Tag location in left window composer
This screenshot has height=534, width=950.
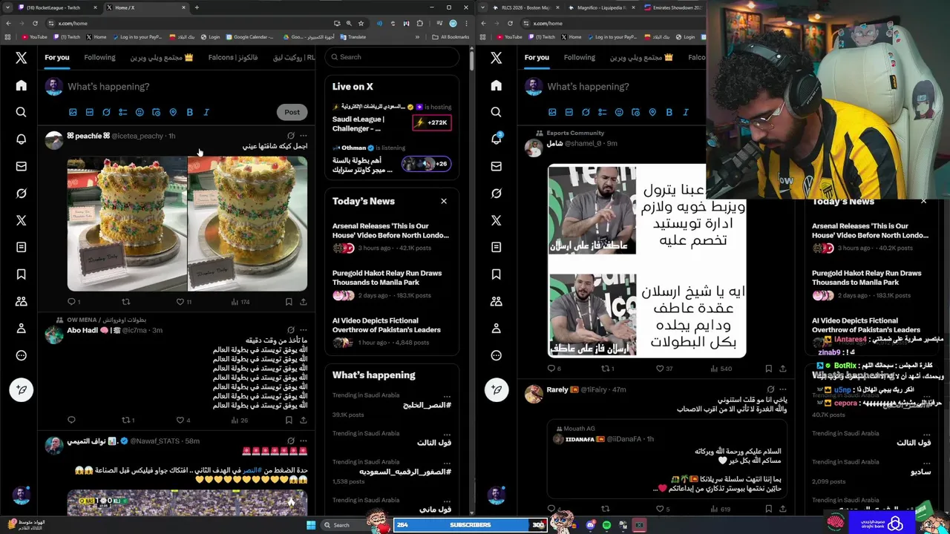pyautogui.click(x=173, y=112)
